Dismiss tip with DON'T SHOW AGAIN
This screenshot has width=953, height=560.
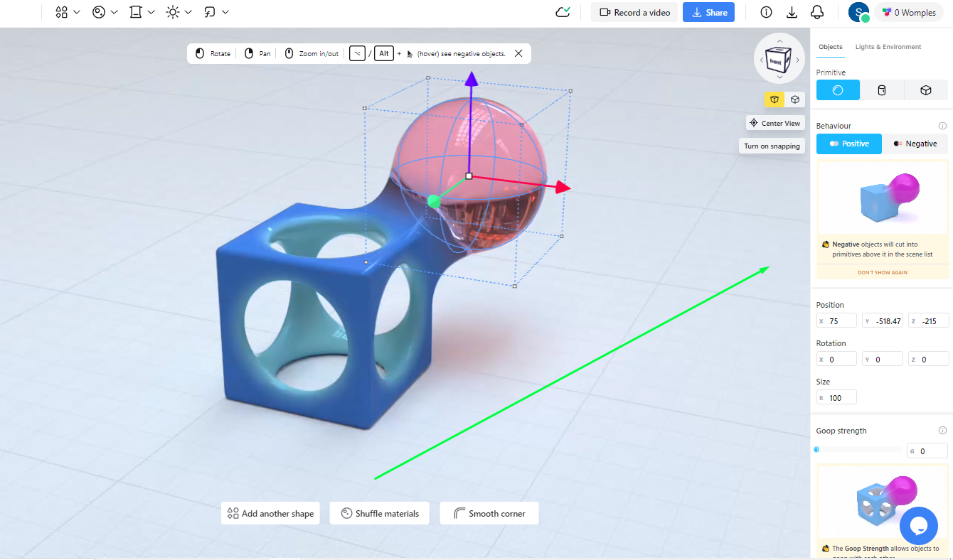[x=883, y=272]
